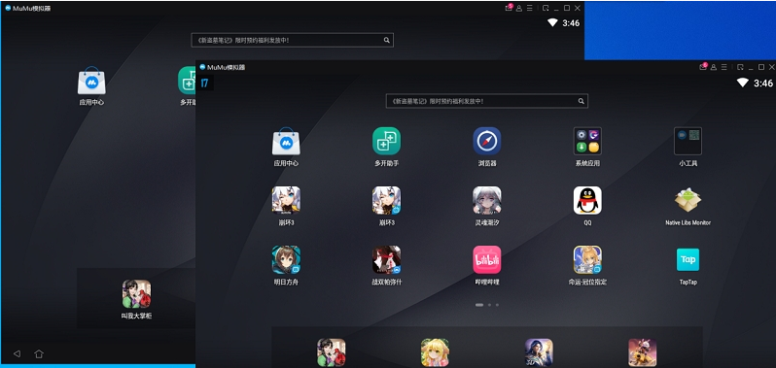Open the user account icon in back window

519,8
